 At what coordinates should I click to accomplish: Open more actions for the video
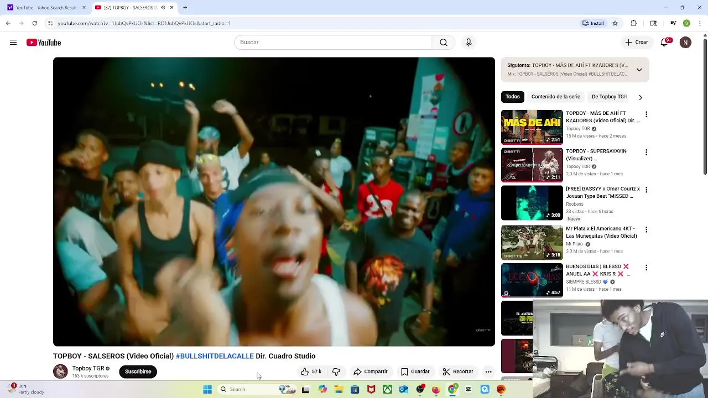point(488,371)
